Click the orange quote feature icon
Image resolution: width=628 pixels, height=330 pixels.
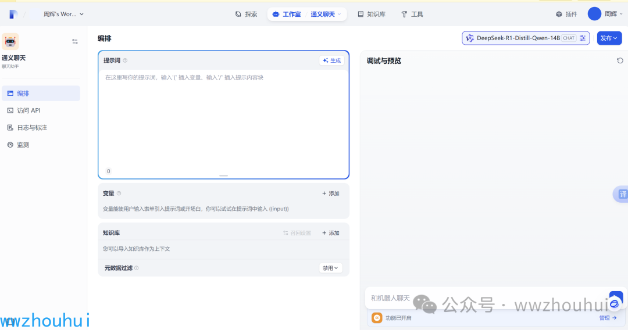[377, 318]
